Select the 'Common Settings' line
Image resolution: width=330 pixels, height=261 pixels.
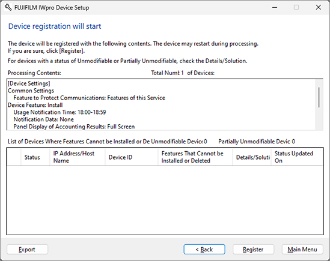(31, 91)
